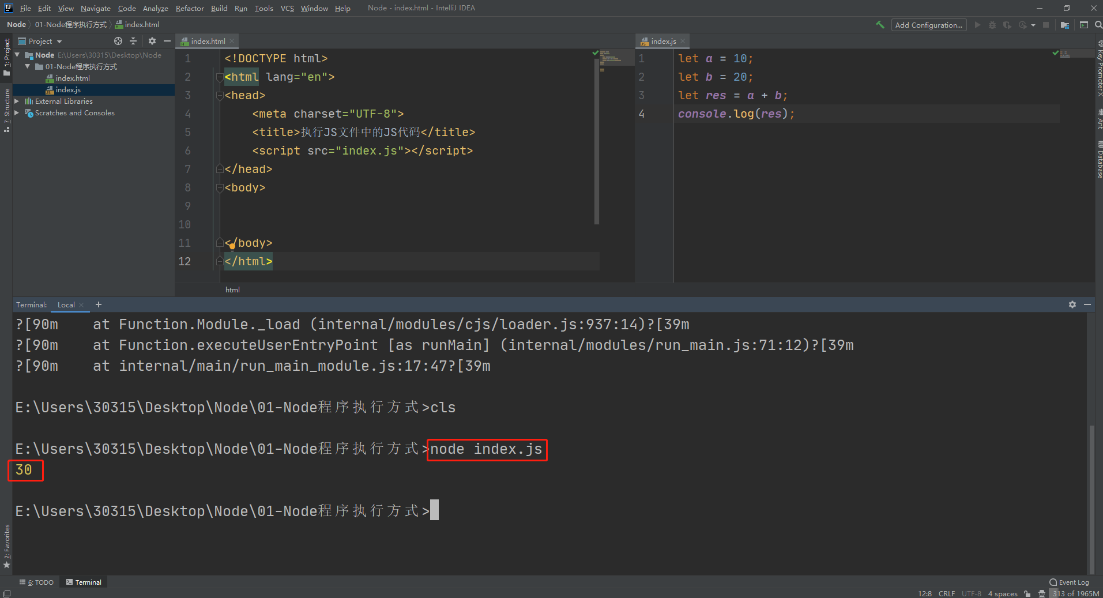This screenshot has height=598, width=1103.
Task: Click Run with Coverage icon
Action: point(1007,25)
